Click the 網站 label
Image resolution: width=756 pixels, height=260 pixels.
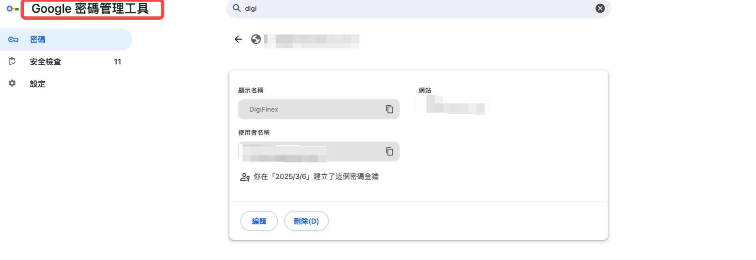tap(425, 90)
